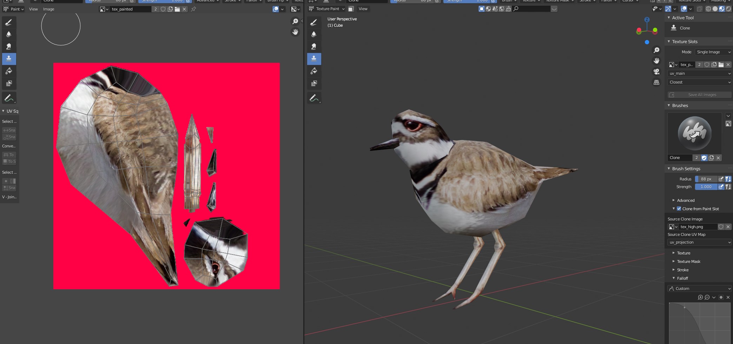Open the View menu in the 3D viewport header
Image resolution: width=733 pixels, height=344 pixels.
click(x=363, y=9)
